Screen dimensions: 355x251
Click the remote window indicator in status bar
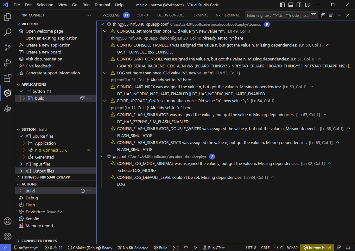coord(5,248)
